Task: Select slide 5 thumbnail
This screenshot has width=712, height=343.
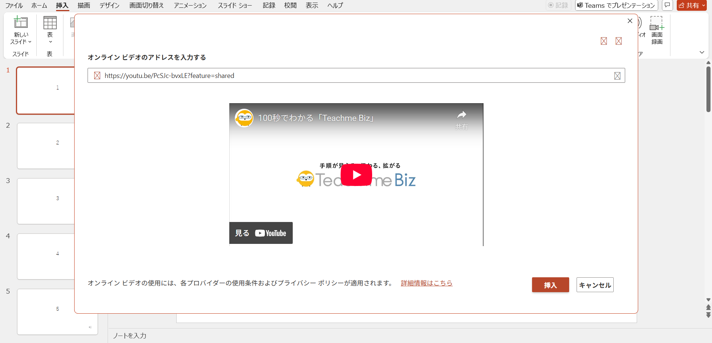Action: pyautogui.click(x=57, y=312)
